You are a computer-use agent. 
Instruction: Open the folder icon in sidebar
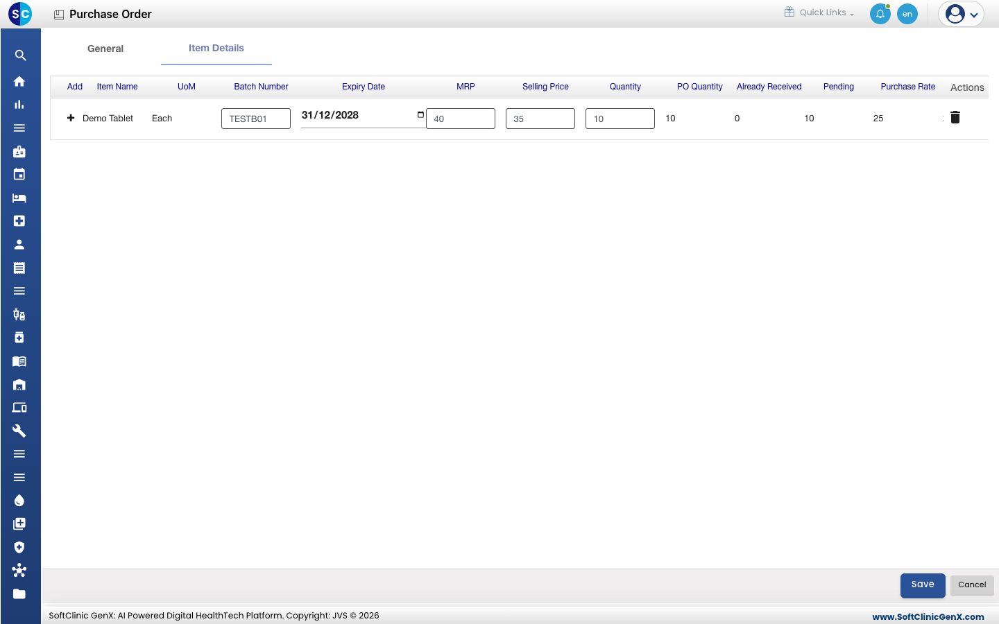(19, 593)
